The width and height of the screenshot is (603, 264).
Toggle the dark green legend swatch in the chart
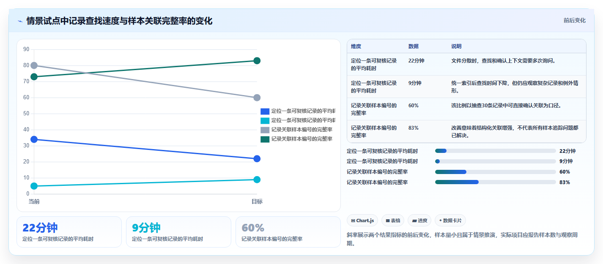pos(265,139)
